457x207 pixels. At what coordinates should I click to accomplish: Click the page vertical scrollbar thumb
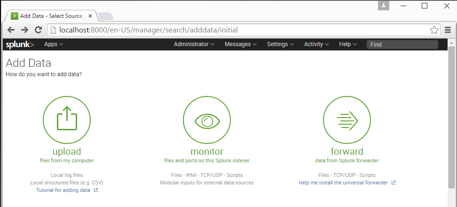tap(451, 117)
